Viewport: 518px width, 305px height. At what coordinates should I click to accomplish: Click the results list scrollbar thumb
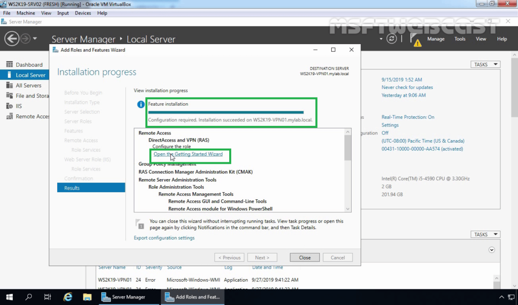click(348, 148)
